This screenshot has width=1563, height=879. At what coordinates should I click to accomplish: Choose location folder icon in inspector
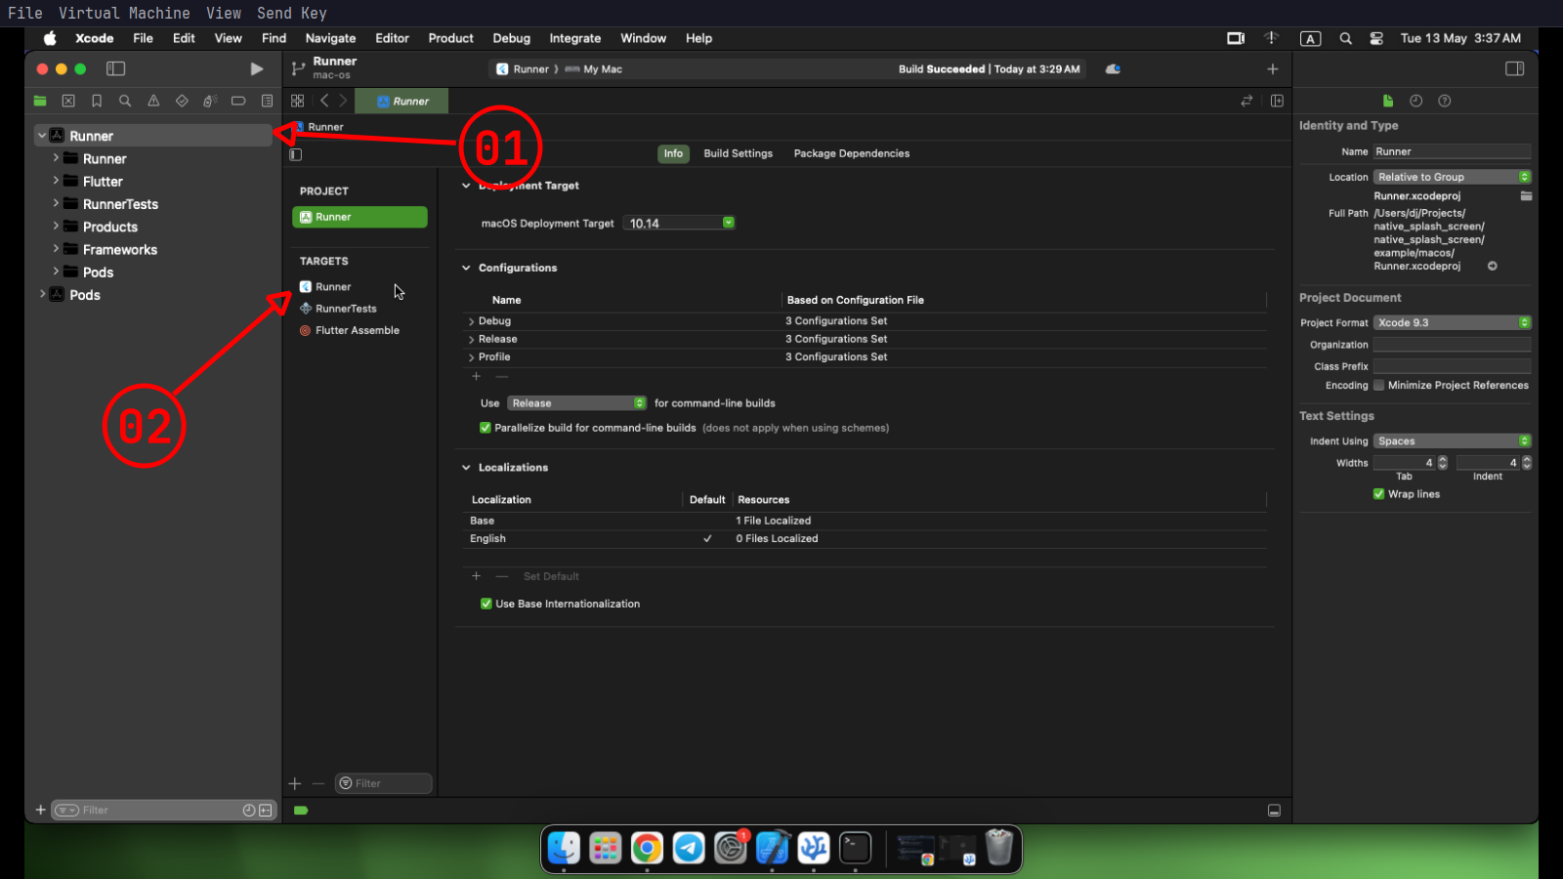1526,196
